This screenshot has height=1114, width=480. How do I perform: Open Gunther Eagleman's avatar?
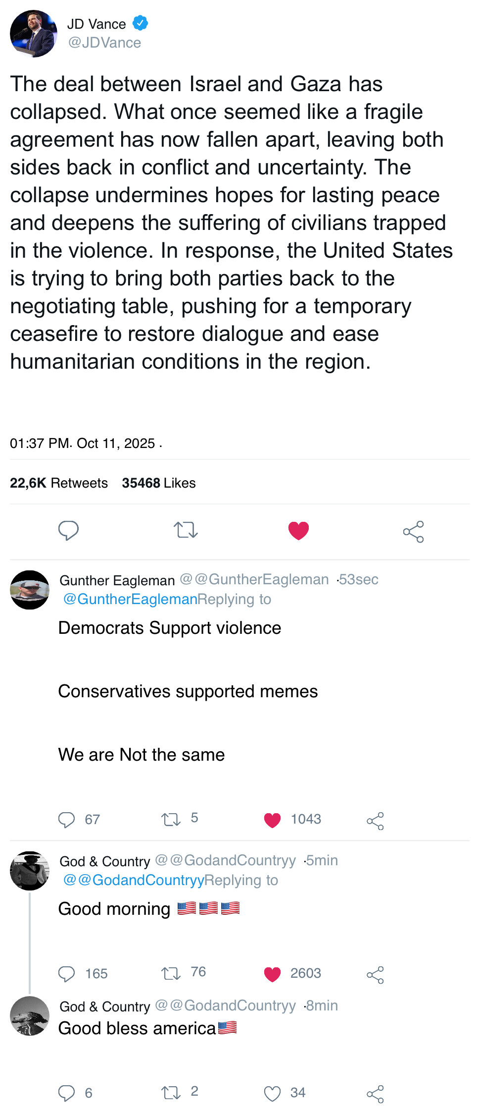[30, 590]
